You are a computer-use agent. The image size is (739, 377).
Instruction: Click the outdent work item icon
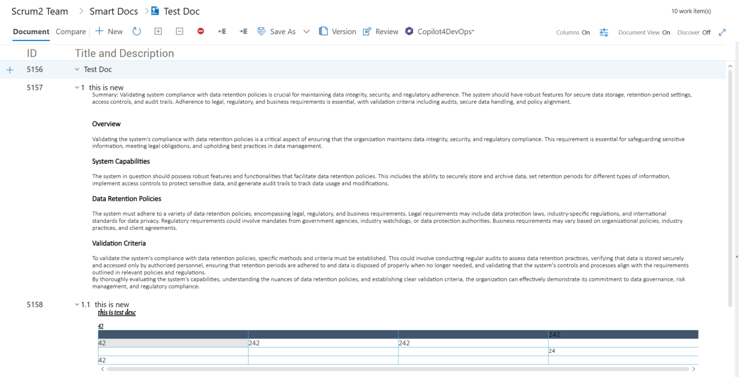[x=222, y=31]
